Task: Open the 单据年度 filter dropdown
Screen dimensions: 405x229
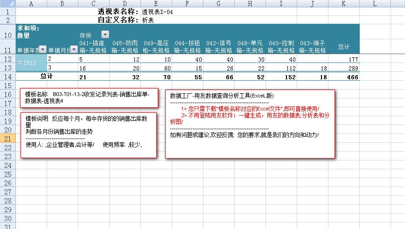Action: tap(42, 49)
